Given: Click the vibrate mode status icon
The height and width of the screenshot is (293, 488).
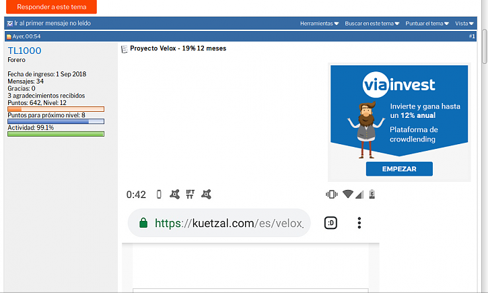Looking at the screenshot, I should pos(331,194).
